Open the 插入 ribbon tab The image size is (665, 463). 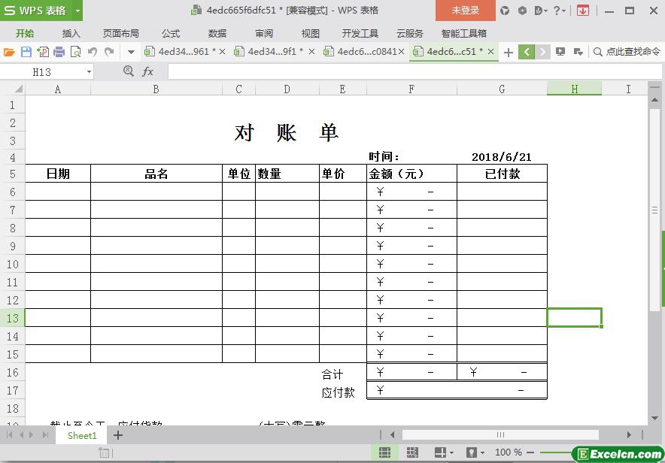pyautogui.click(x=71, y=34)
